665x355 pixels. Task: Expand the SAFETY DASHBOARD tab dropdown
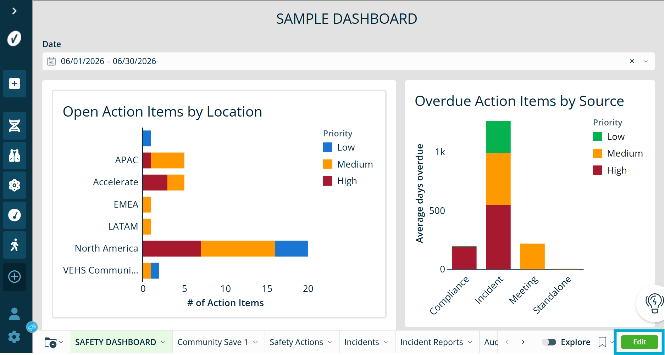(x=164, y=342)
